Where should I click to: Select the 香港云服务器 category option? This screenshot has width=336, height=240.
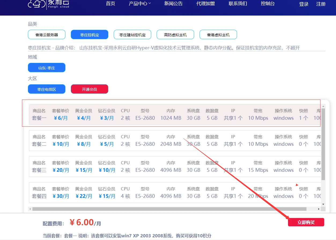(x=47, y=35)
